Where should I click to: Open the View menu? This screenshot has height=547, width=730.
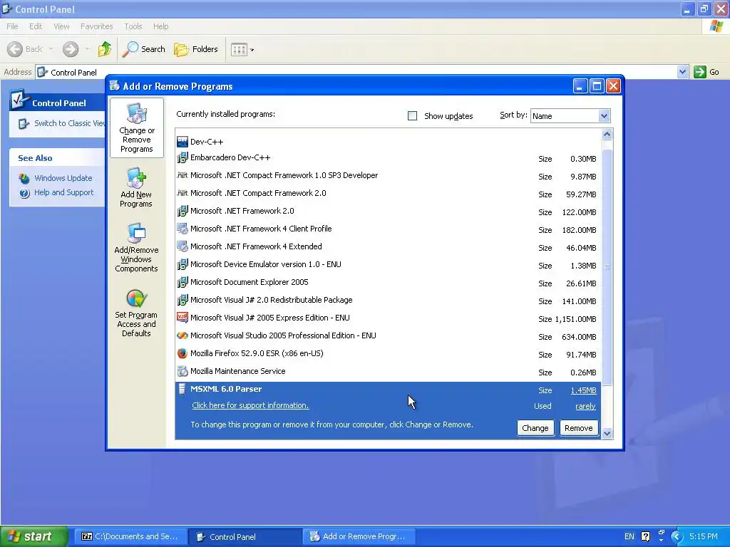point(61,26)
